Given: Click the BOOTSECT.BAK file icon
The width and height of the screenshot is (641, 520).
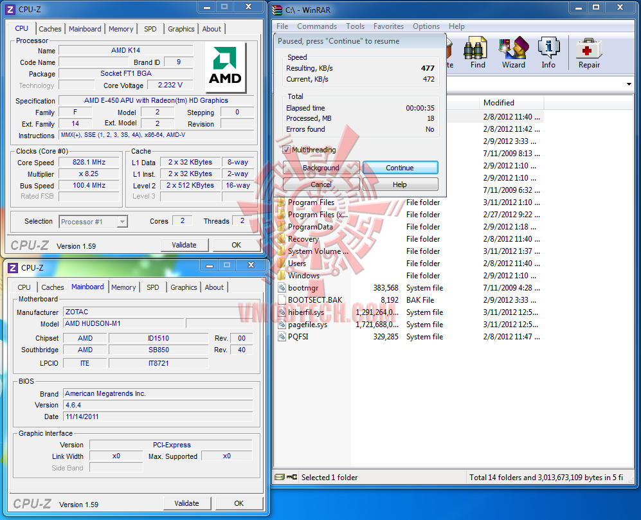Looking at the screenshot, I should click(282, 300).
